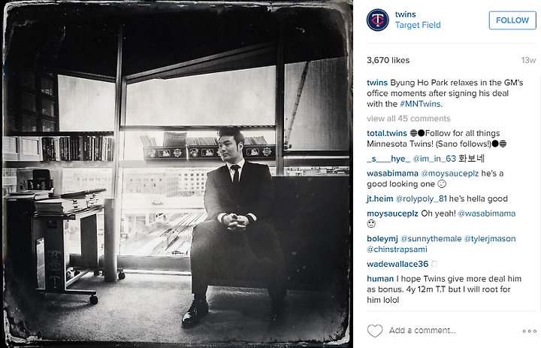
Task: Open the @rolypoly_81 mention
Action: pyautogui.click(x=421, y=199)
